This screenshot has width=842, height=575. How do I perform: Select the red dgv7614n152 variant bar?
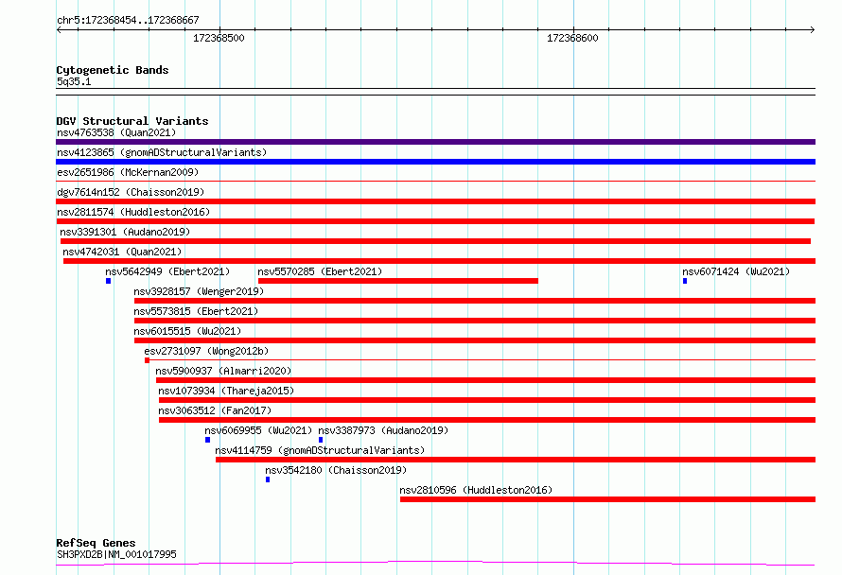click(x=435, y=201)
